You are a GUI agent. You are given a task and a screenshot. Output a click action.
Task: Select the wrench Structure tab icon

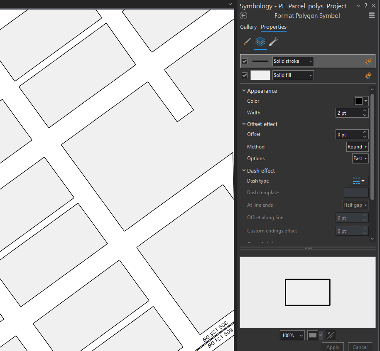273,42
